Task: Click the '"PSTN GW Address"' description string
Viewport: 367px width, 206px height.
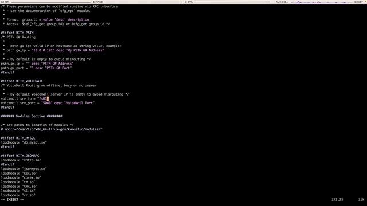Action: pyautogui.click(x=57, y=64)
